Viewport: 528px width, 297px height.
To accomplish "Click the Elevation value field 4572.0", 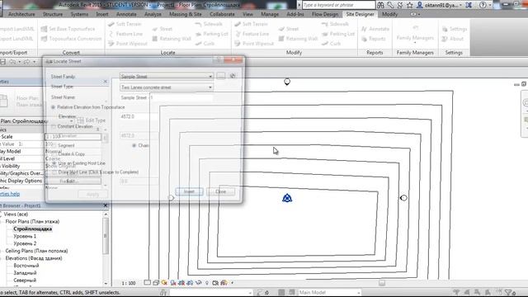I will [x=139, y=116].
